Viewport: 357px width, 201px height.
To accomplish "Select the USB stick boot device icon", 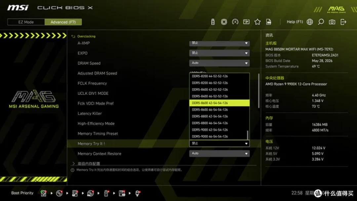I will point(106,193).
